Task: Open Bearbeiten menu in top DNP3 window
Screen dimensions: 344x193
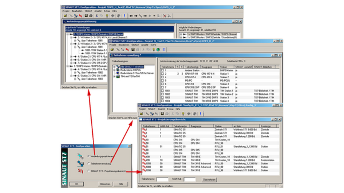Action: [x=77, y=11]
